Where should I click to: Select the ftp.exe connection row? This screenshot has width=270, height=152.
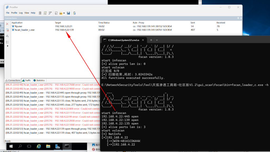[x=126, y=26]
